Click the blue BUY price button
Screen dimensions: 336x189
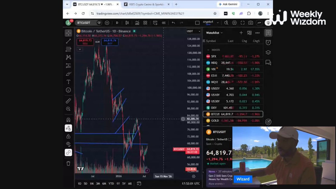pyautogui.click(x=110, y=42)
